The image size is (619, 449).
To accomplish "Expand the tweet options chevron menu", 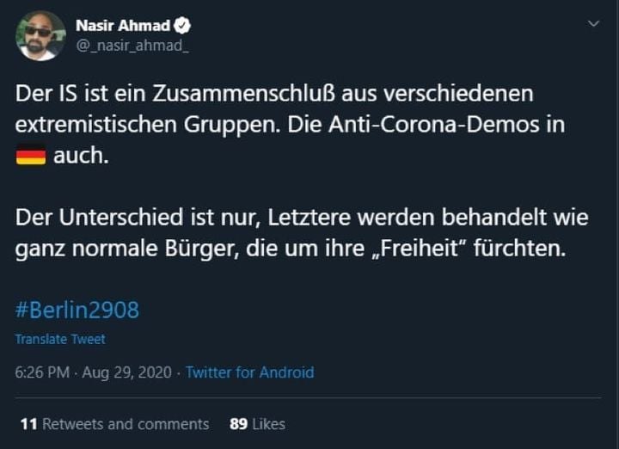I will pos(592,24).
